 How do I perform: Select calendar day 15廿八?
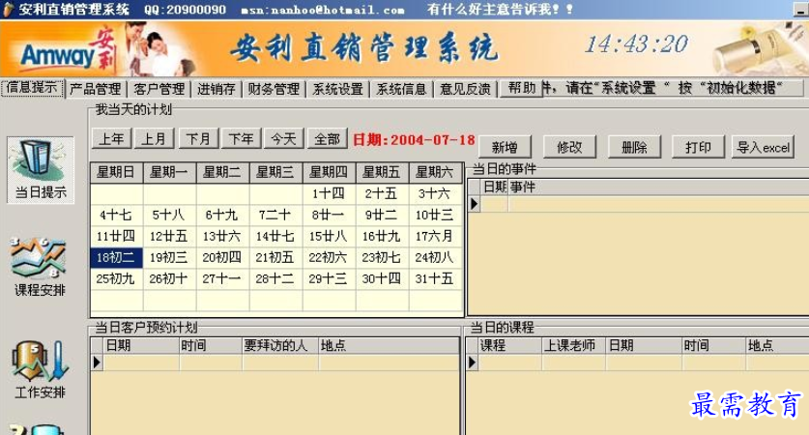(328, 236)
